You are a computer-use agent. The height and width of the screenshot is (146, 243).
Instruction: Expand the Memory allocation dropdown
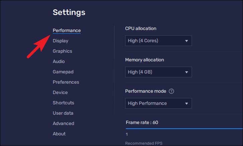[x=158, y=72]
